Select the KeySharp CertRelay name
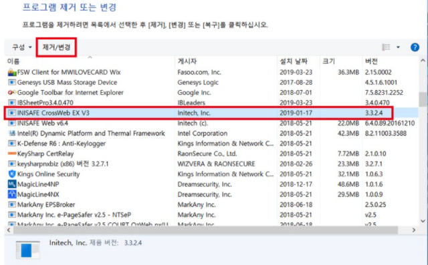 tap(45, 154)
